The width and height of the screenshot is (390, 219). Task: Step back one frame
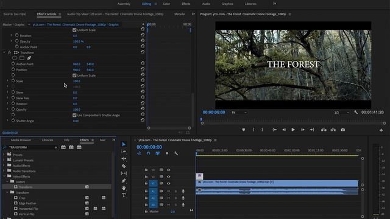coord(284,130)
